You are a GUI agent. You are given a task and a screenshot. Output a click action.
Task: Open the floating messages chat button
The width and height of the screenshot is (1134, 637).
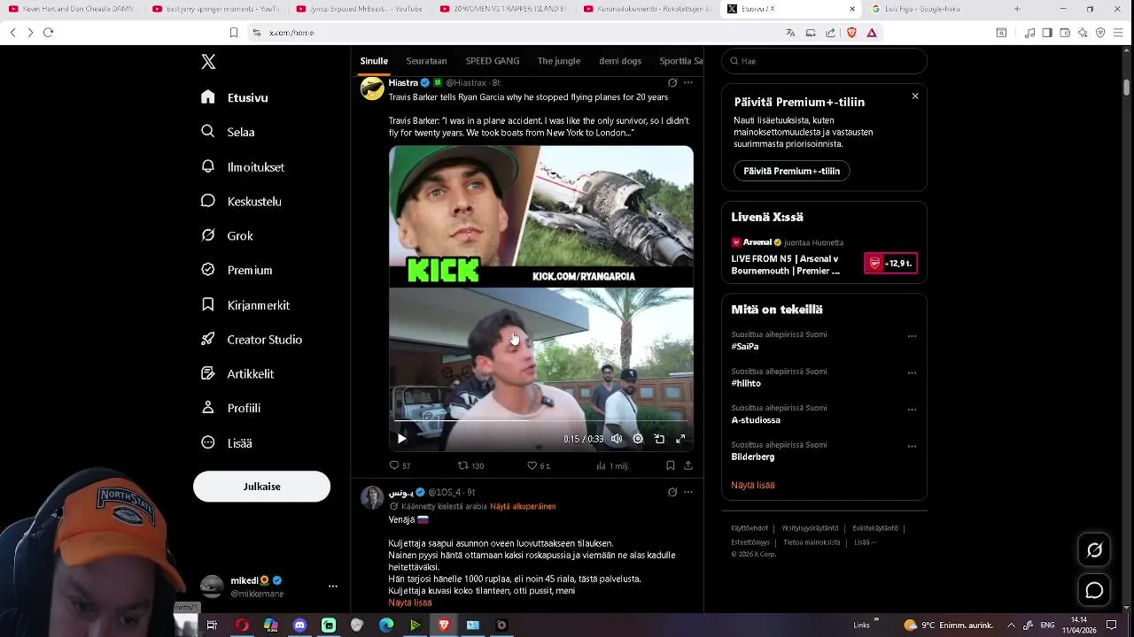(x=1094, y=590)
